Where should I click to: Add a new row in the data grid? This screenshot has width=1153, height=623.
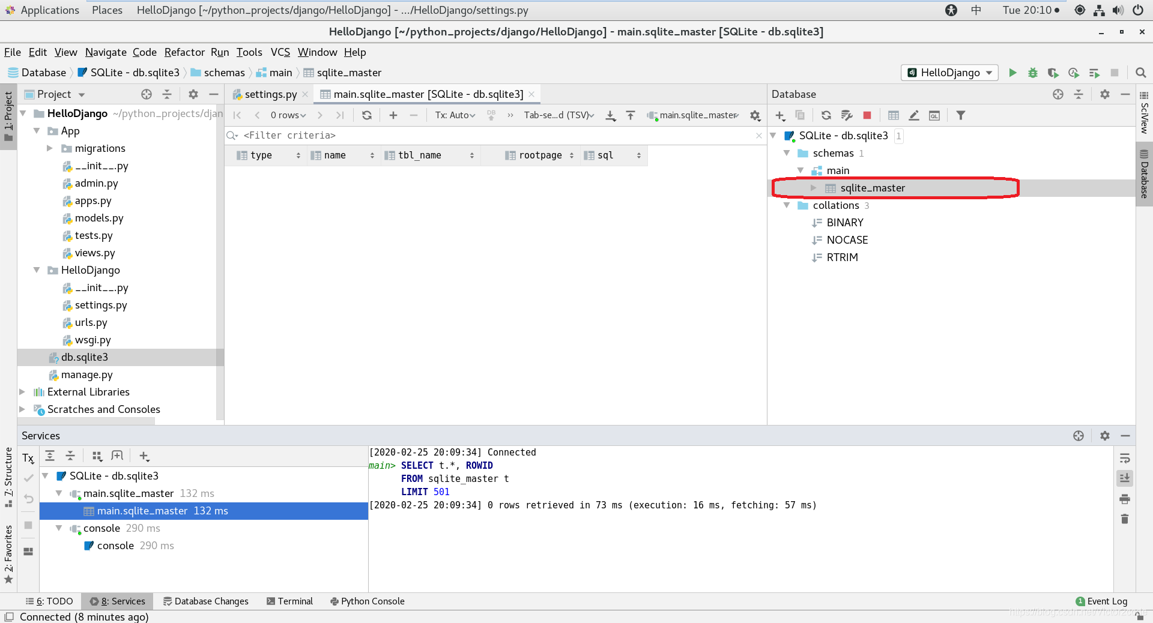393,115
